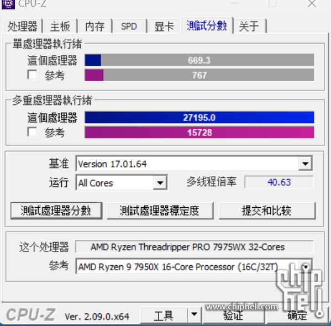Open the SPD tab
This screenshot has width=331, height=326.
129,27
